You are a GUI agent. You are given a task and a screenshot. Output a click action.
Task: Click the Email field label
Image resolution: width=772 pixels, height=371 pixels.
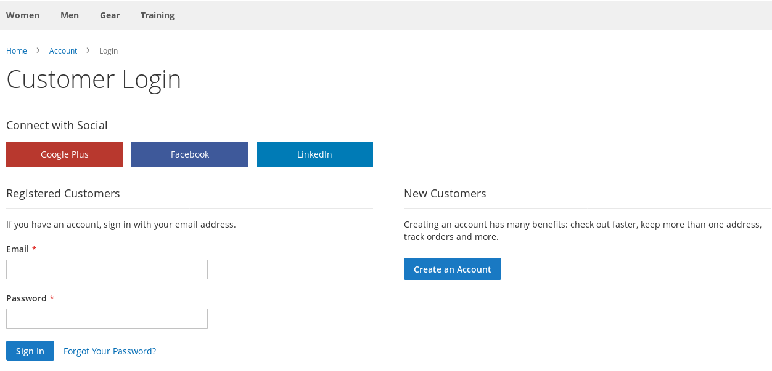pyautogui.click(x=18, y=249)
